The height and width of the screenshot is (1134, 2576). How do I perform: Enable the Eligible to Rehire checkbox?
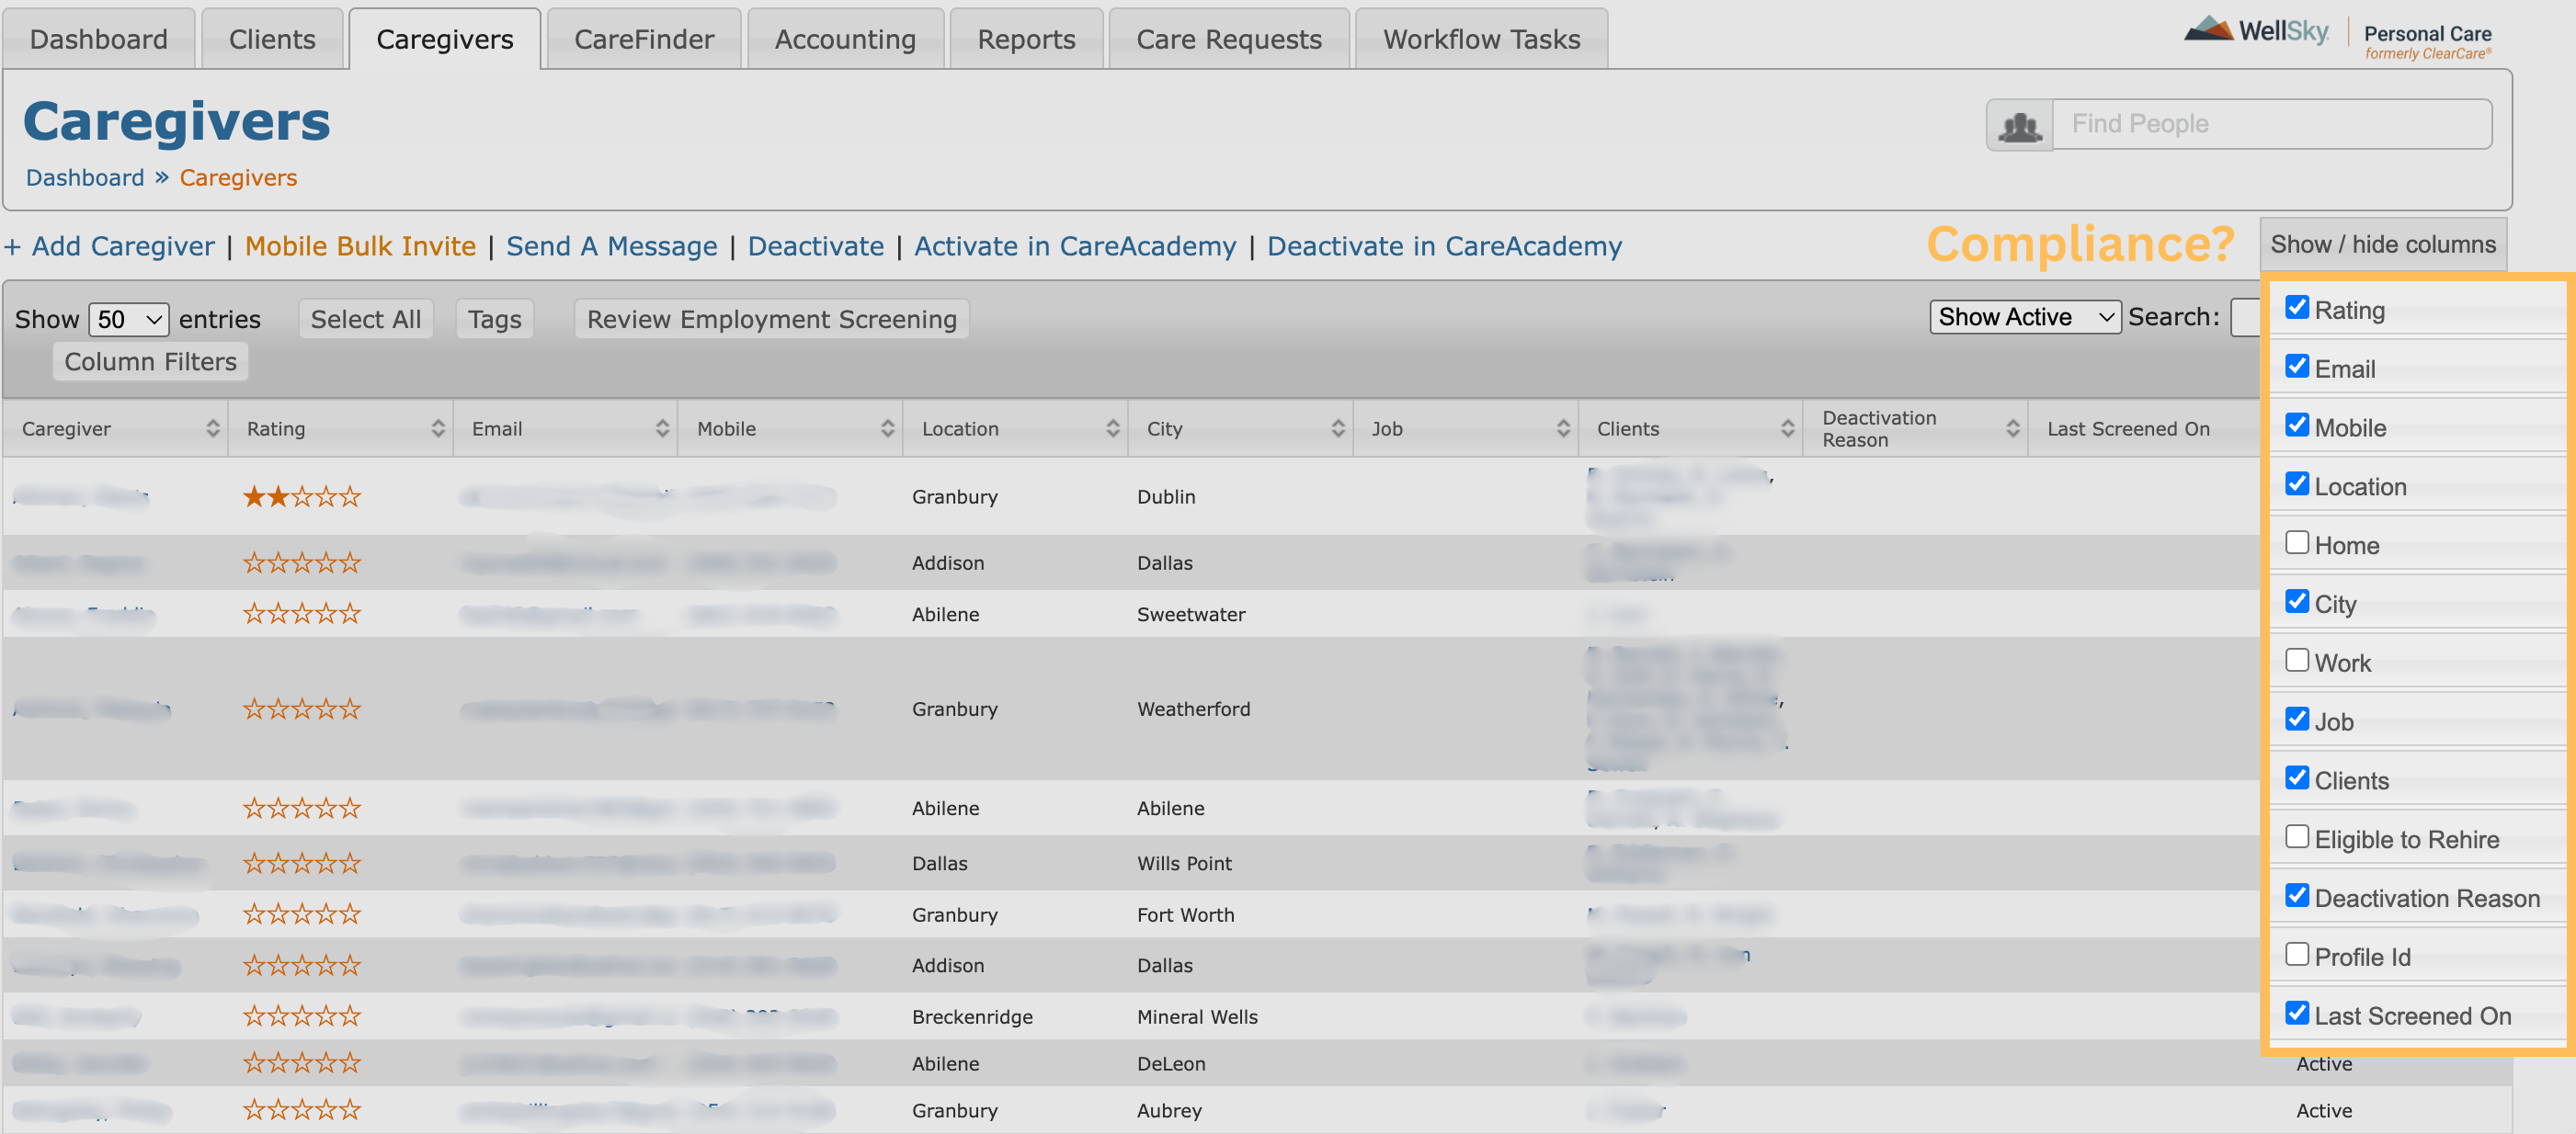pos(2296,836)
